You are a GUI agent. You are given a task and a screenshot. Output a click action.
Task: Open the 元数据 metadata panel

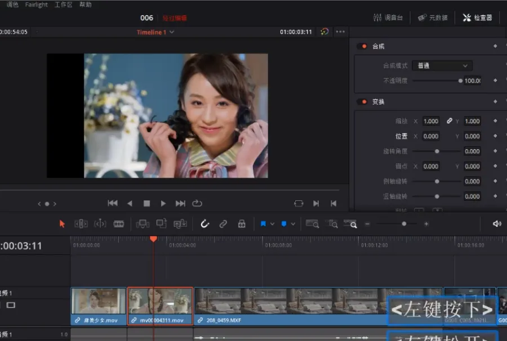pos(433,17)
